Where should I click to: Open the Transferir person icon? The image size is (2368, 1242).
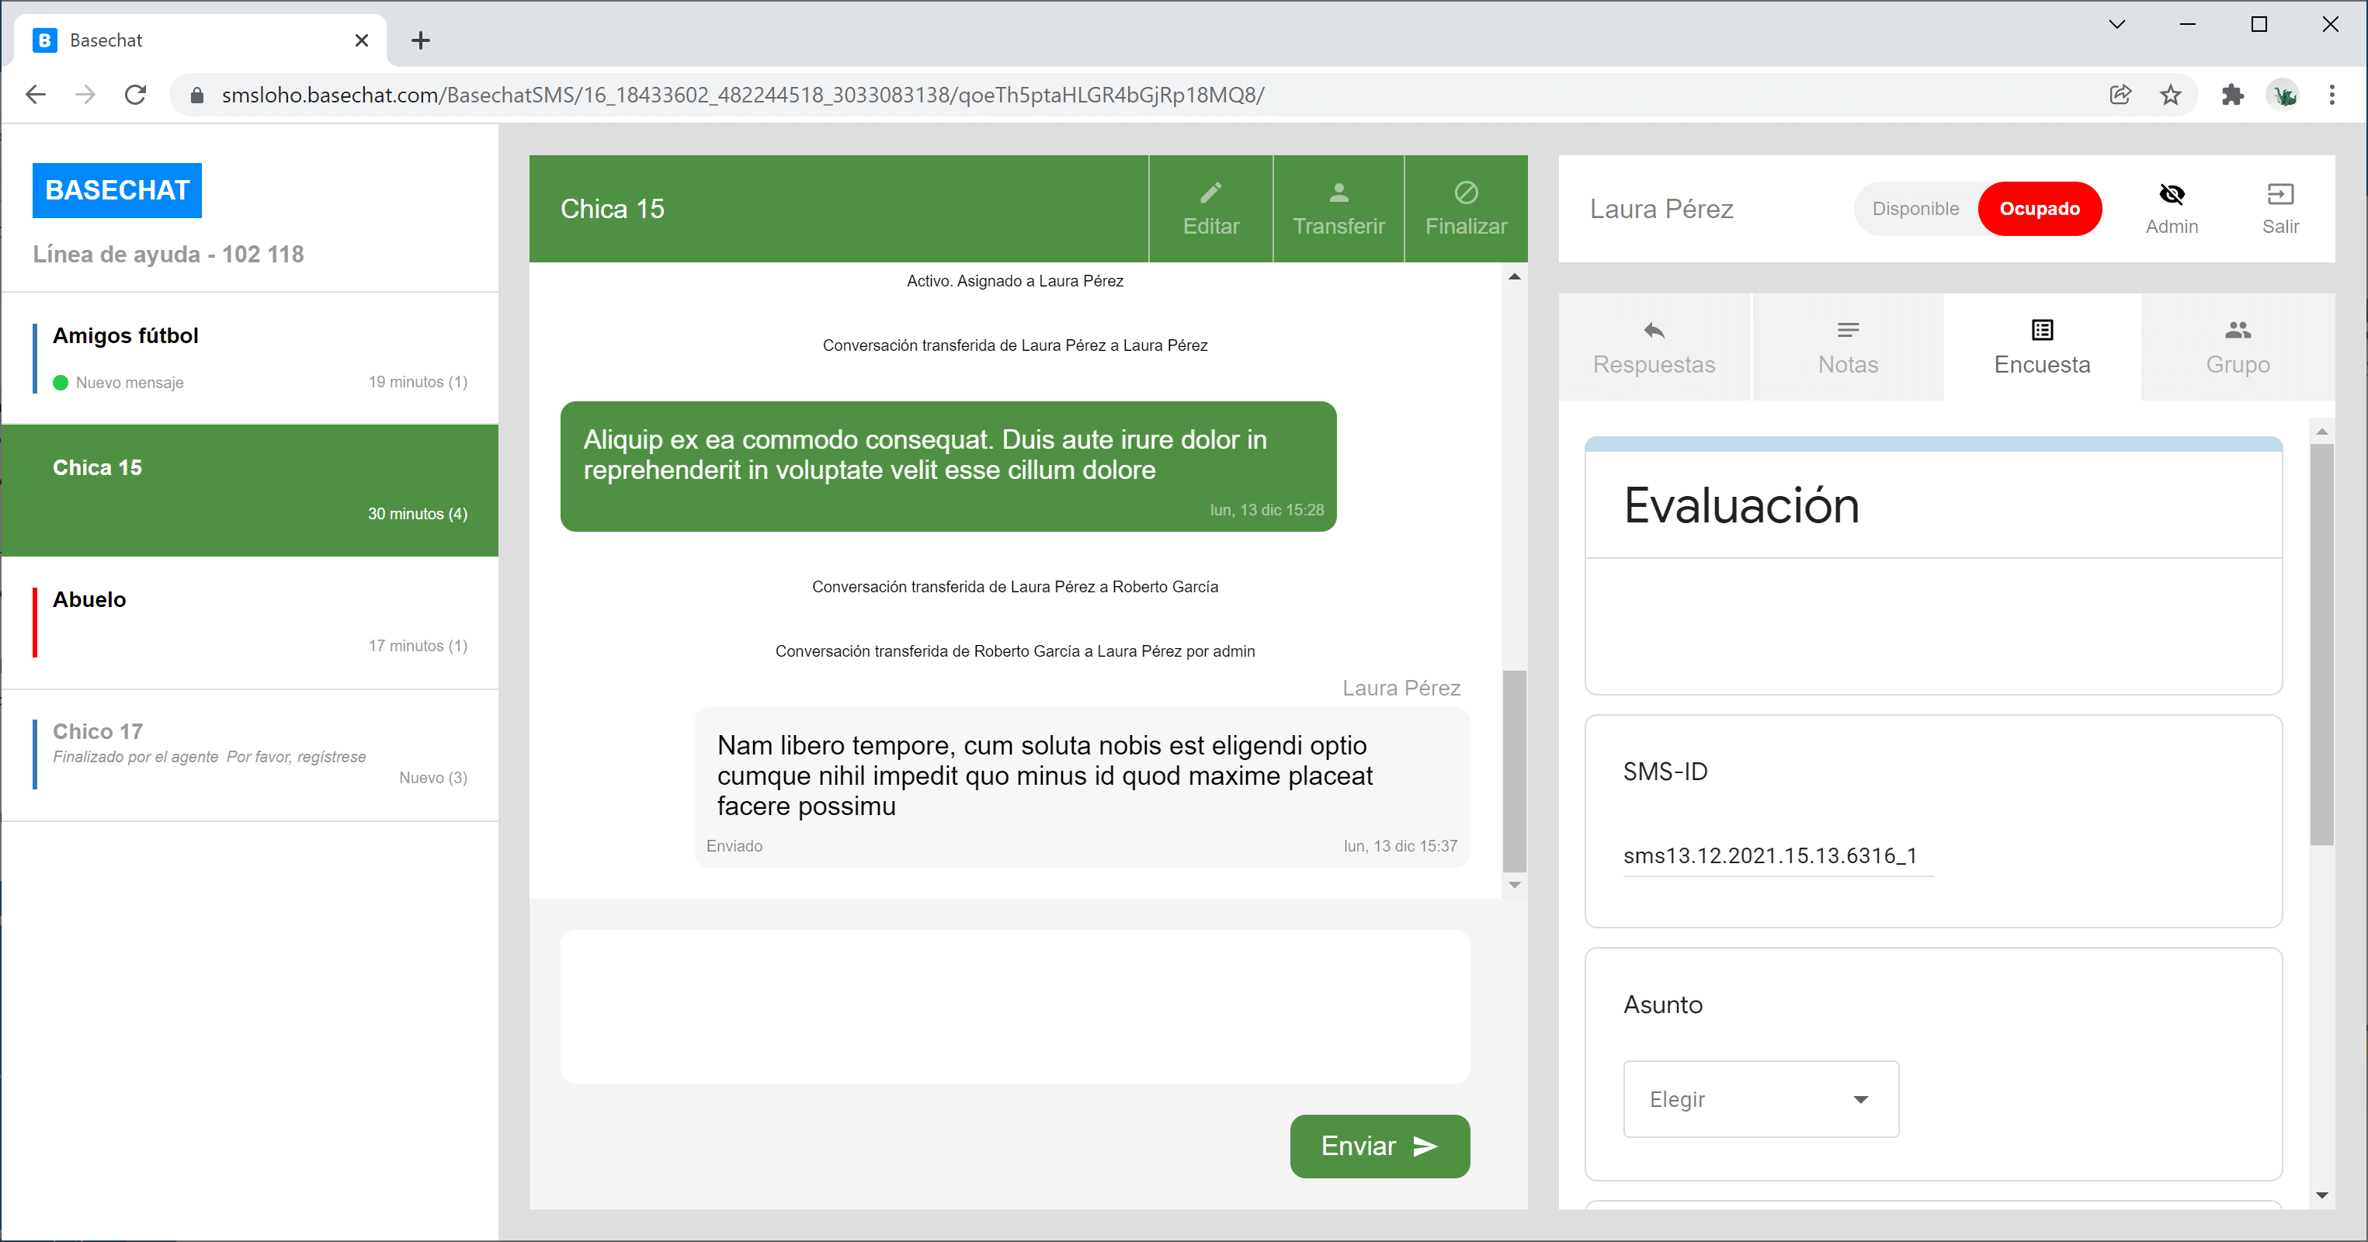[x=1338, y=193]
